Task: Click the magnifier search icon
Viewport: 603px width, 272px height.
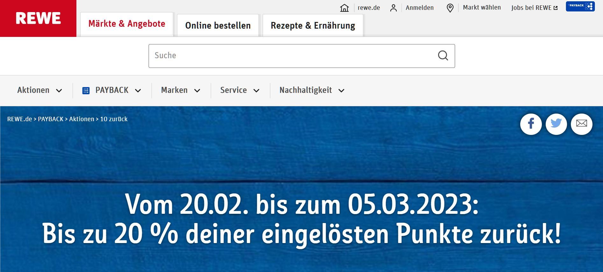Action: 443,56
